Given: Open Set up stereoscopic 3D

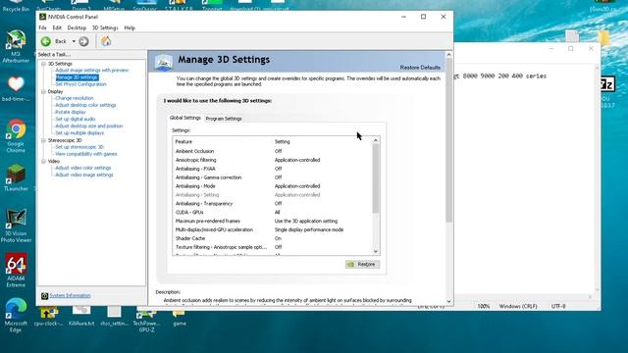Looking at the screenshot, I should [x=79, y=147].
